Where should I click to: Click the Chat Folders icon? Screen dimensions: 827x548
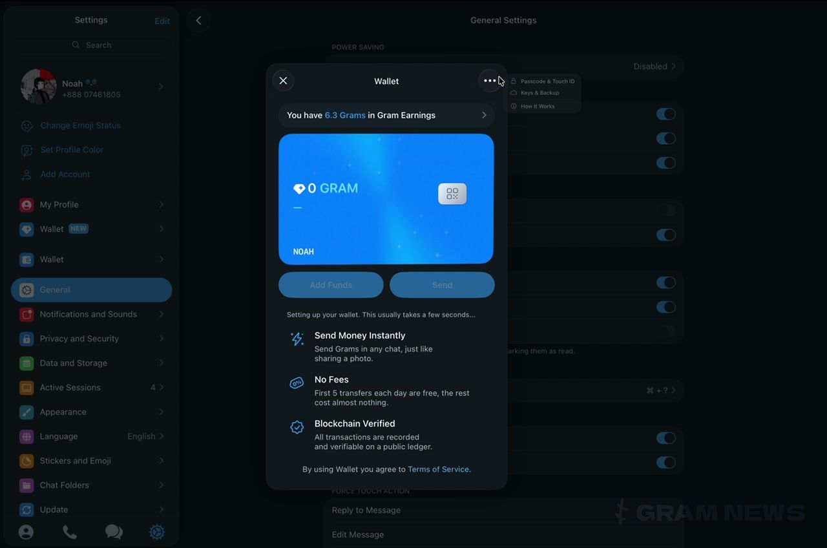pos(26,485)
